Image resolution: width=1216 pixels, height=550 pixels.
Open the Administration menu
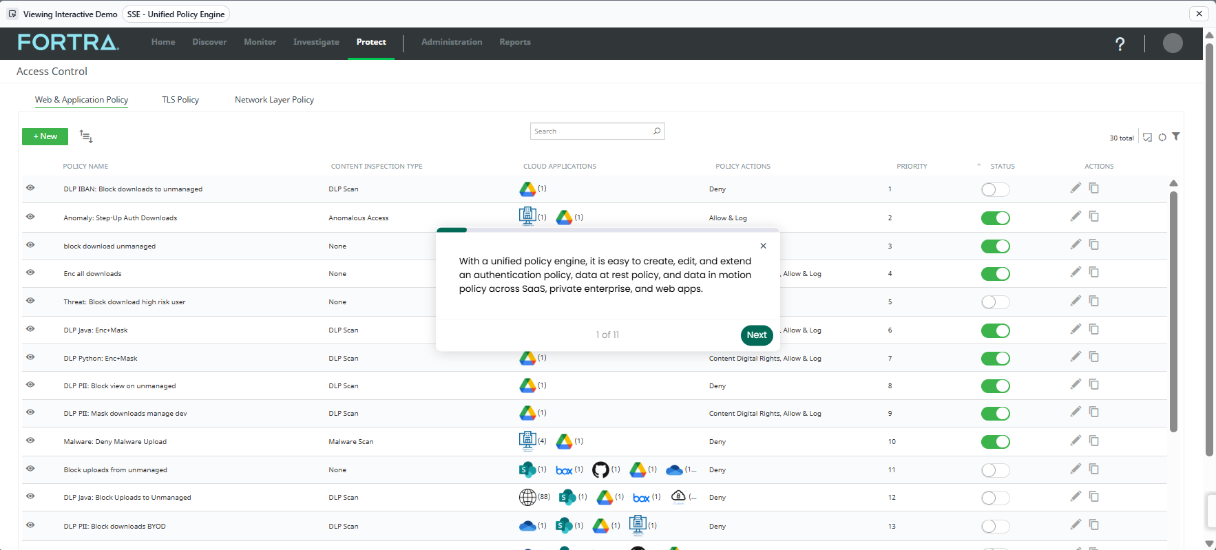(x=452, y=42)
